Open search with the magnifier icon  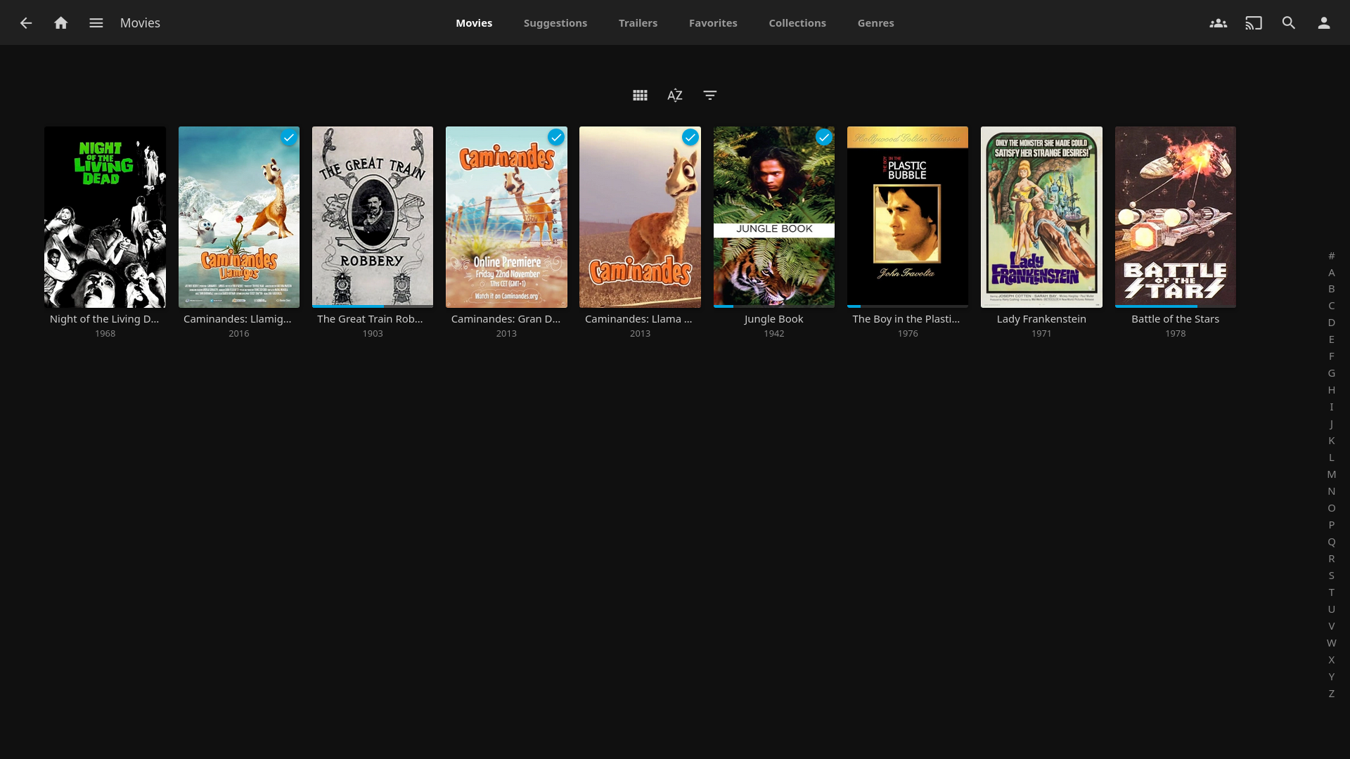[x=1289, y=22]
